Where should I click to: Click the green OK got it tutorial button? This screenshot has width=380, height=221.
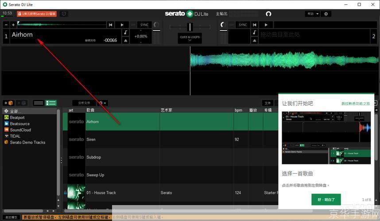[x=326, y=199]
